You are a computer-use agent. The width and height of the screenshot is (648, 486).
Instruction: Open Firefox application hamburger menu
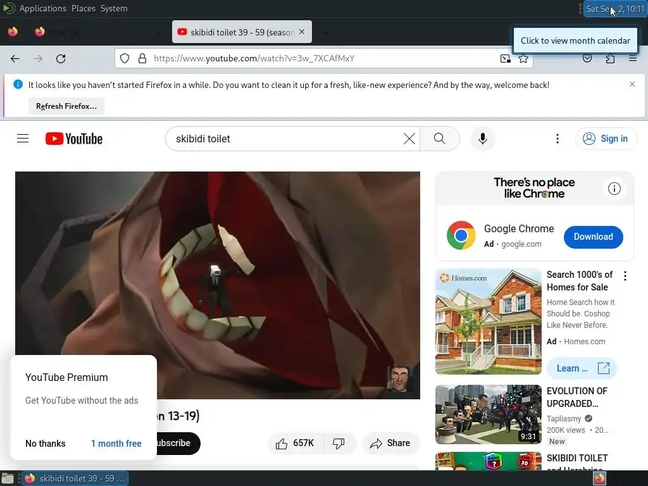632,58
